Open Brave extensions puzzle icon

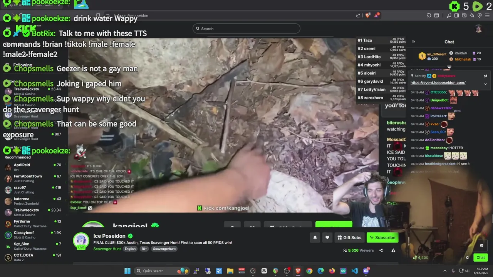tap(429, 15)
